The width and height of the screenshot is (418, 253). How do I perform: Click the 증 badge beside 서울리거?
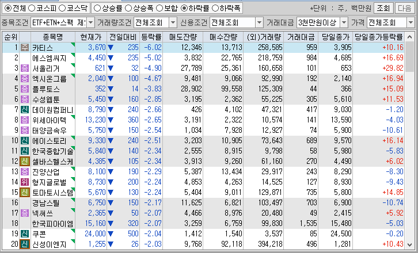tap(25, 68)
